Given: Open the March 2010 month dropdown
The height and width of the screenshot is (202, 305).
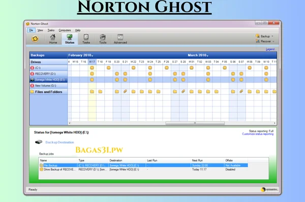Looking at the screenshot, I should tap(198, 55).
